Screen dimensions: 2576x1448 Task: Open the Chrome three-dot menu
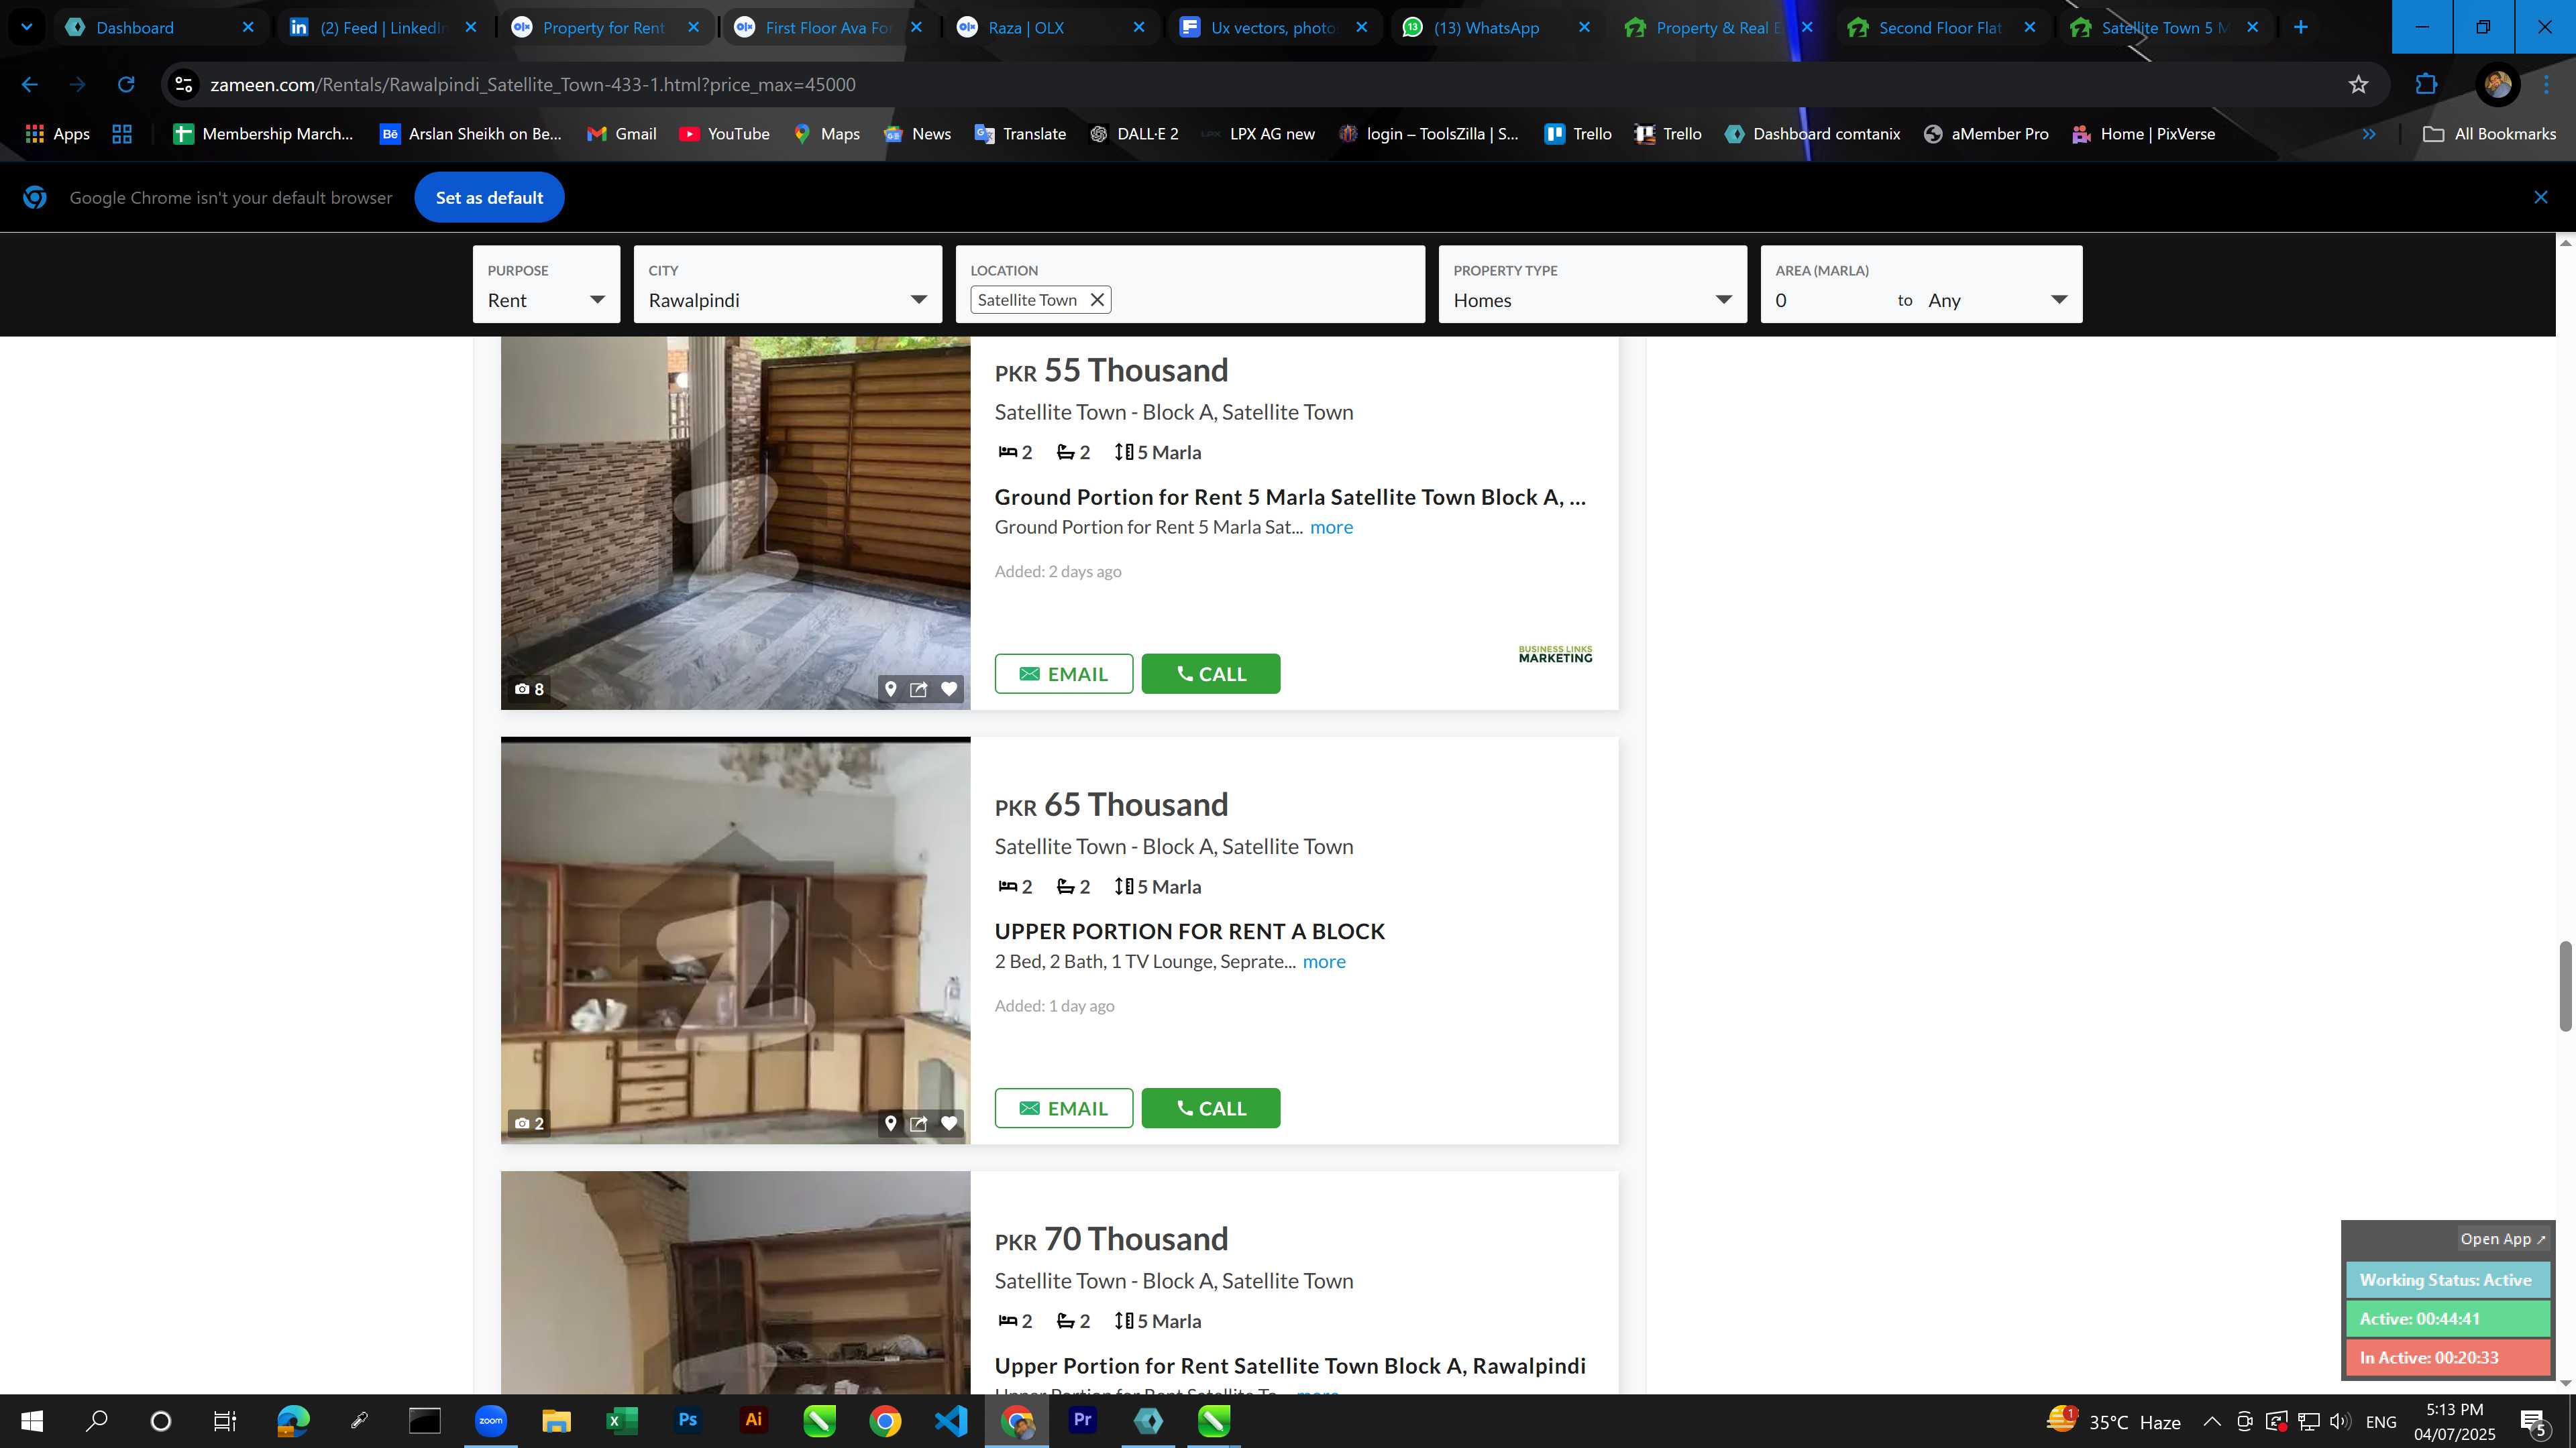(x=2547, y=85)
